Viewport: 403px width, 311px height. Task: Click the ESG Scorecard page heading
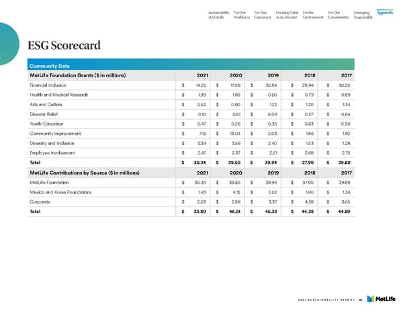click(64, 46)
